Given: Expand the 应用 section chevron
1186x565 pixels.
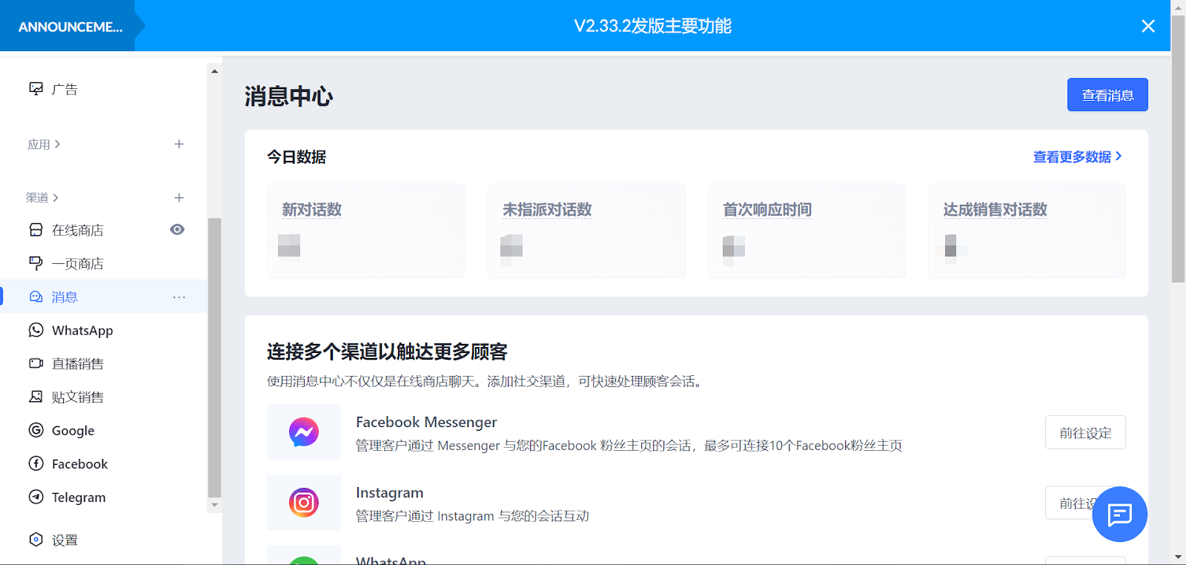Looking at the screenshot, I should coord(58,144).
